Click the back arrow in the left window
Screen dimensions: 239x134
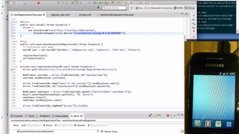3,7
